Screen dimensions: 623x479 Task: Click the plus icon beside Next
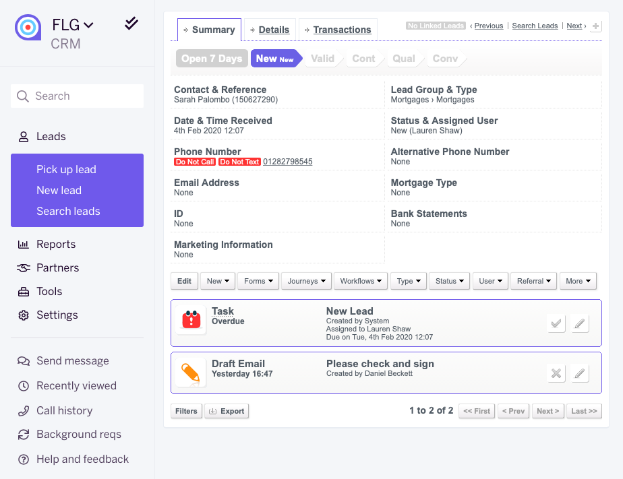(x=595, y=26)
